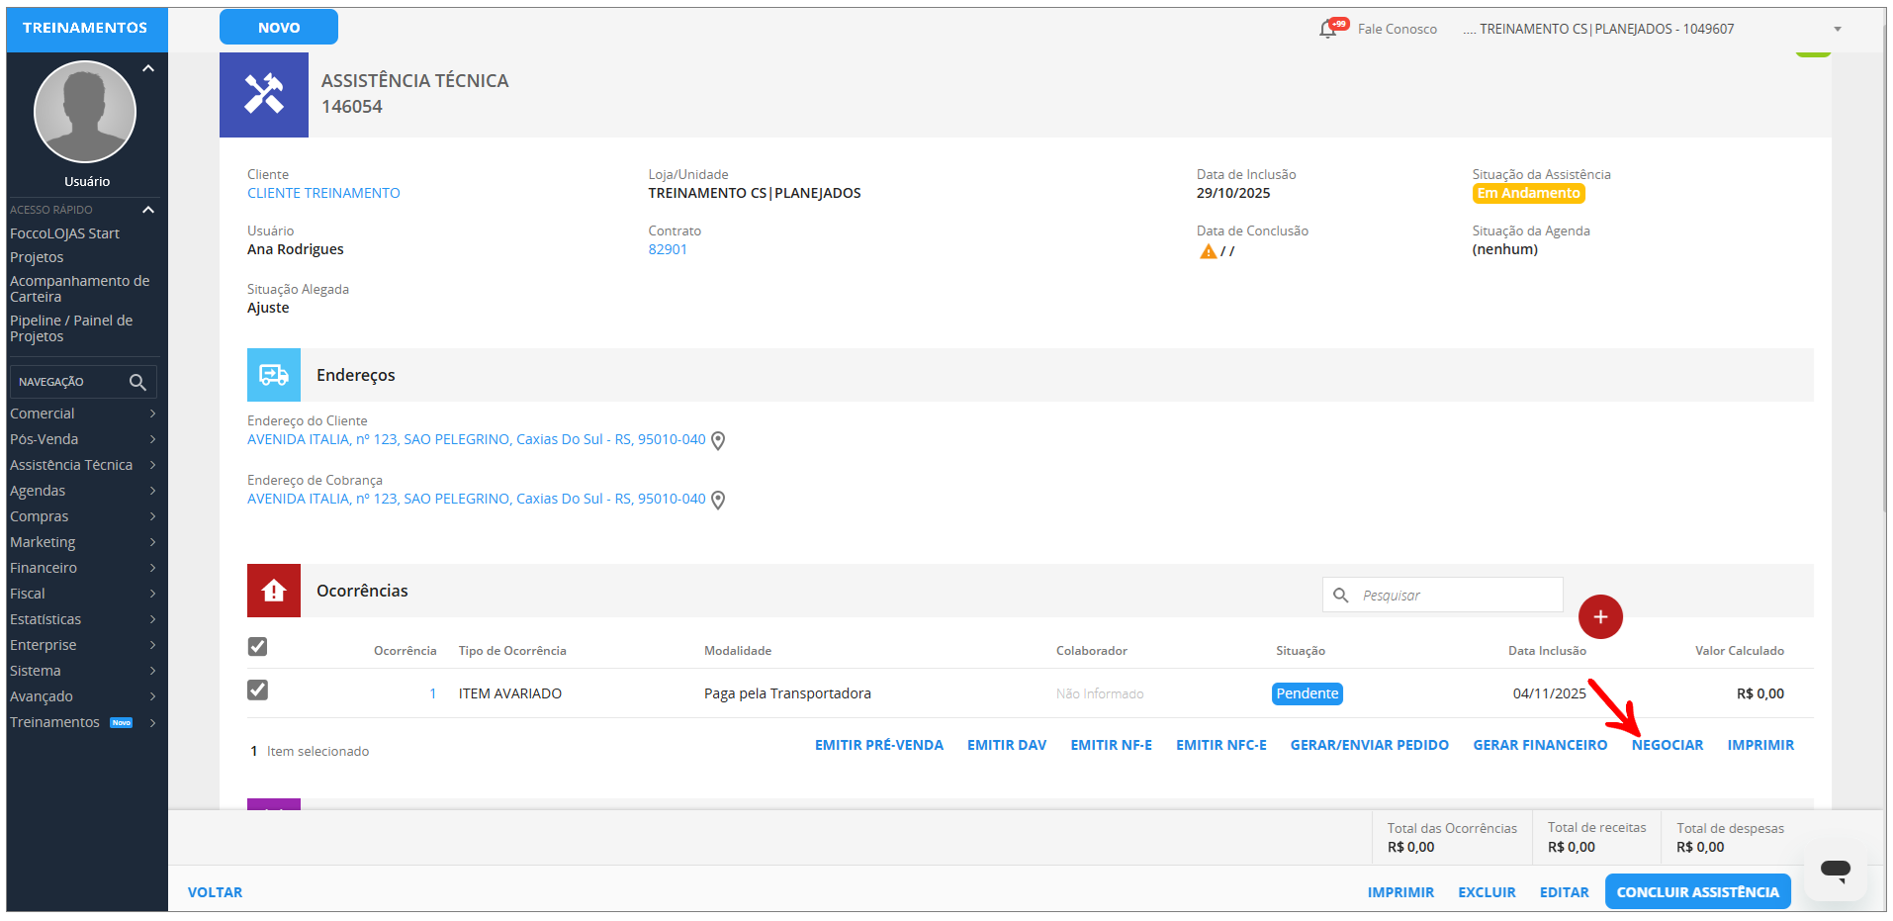Click the Assistência Técnica tools icon
Image resolution: width=1893 pixels, height=921 pixels.
264,95
